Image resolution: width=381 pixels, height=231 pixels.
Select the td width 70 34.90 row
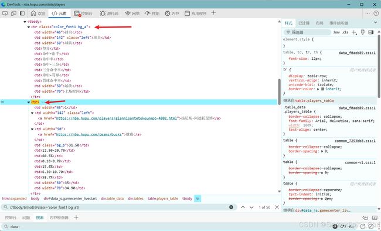coord(60,188)
